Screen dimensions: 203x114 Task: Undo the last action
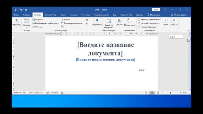pyautogui.click(x=21, y=10)
